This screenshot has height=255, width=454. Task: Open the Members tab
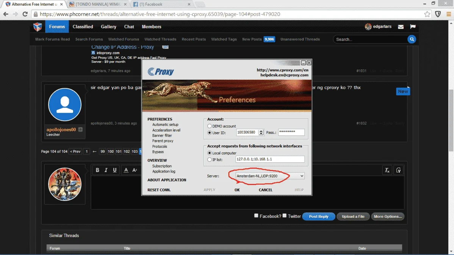(152, 26)
